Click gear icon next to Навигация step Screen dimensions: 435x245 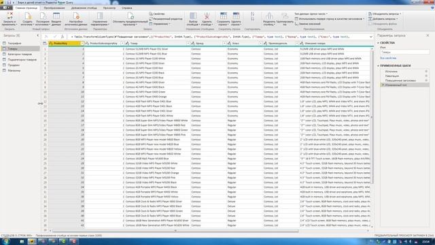tap(426, 76)
